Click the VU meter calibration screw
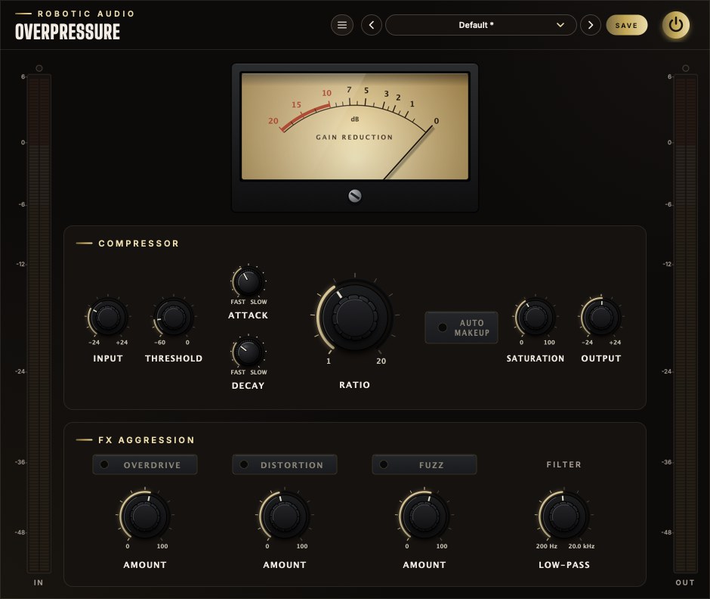This screenshot has height=599, width=710. pos(355,196)
